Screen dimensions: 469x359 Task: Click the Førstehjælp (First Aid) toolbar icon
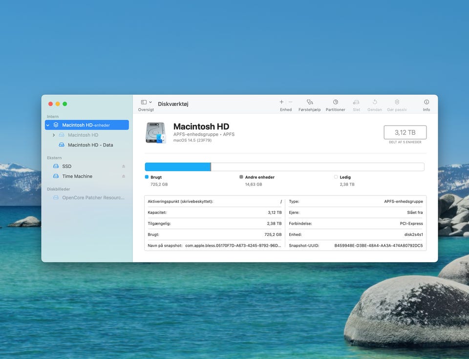pyautogui.click(x=309, y=102)
